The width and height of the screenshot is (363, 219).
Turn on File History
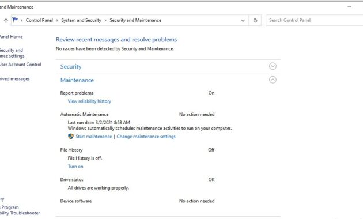pyautogui.click(x=75, y=166)
